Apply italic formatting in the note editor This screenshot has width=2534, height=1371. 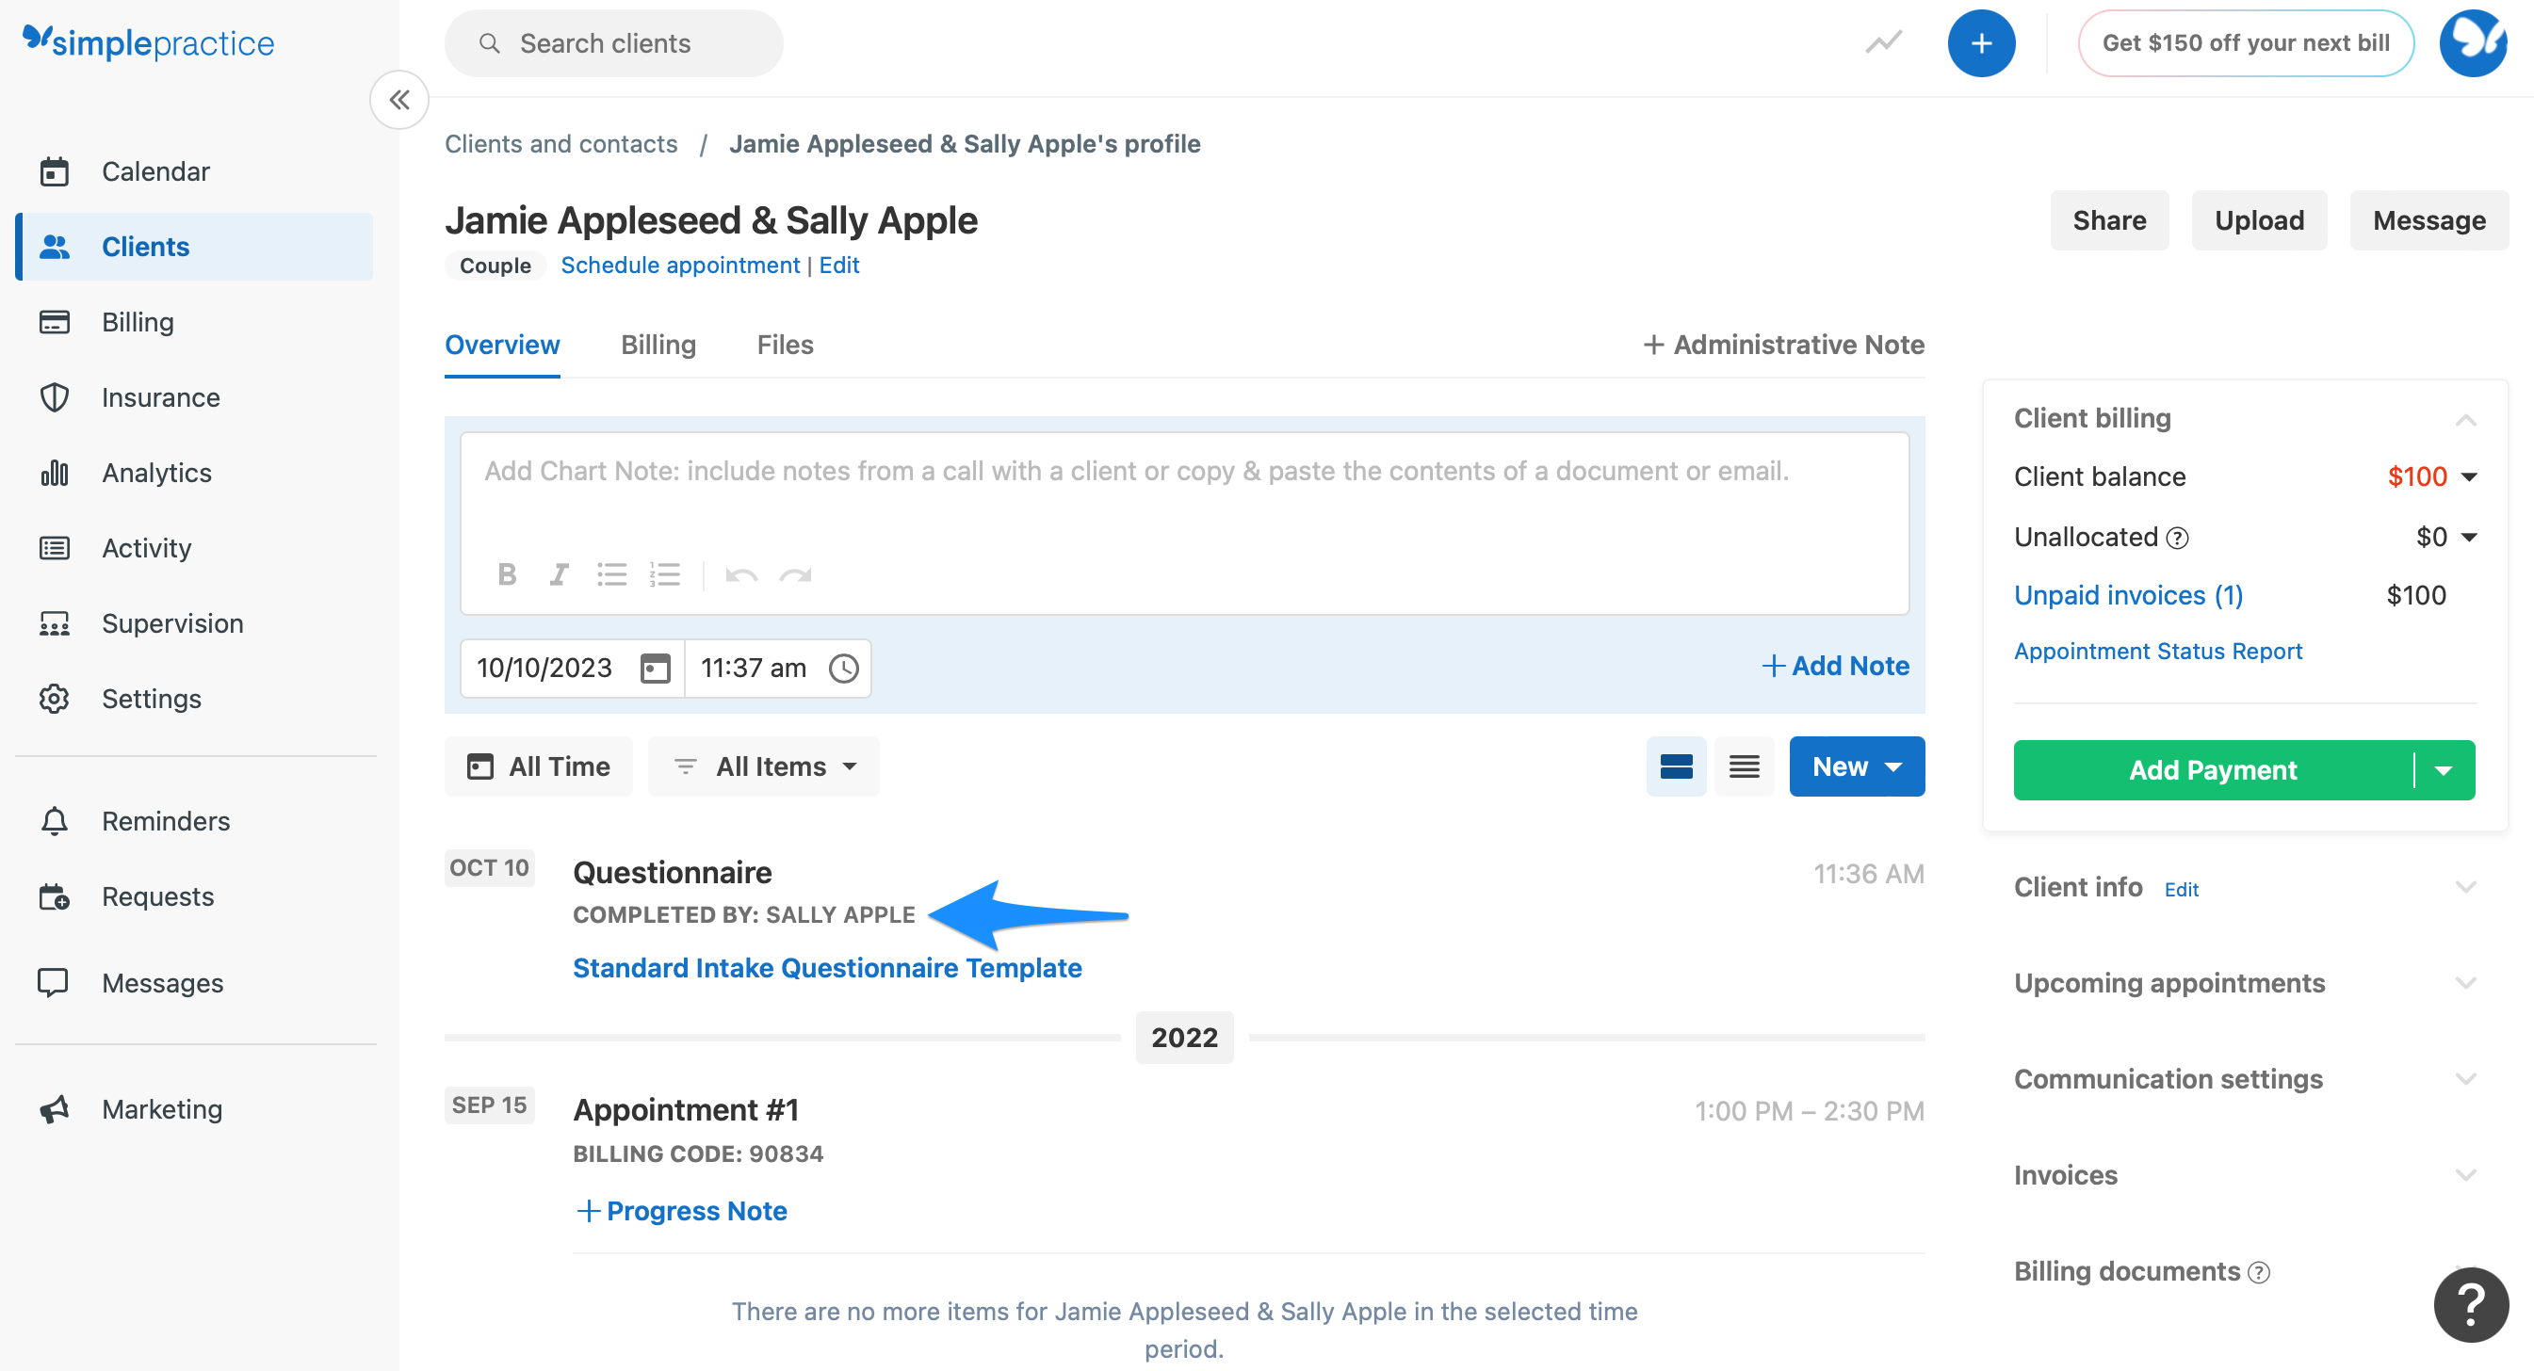pos(558,574)
